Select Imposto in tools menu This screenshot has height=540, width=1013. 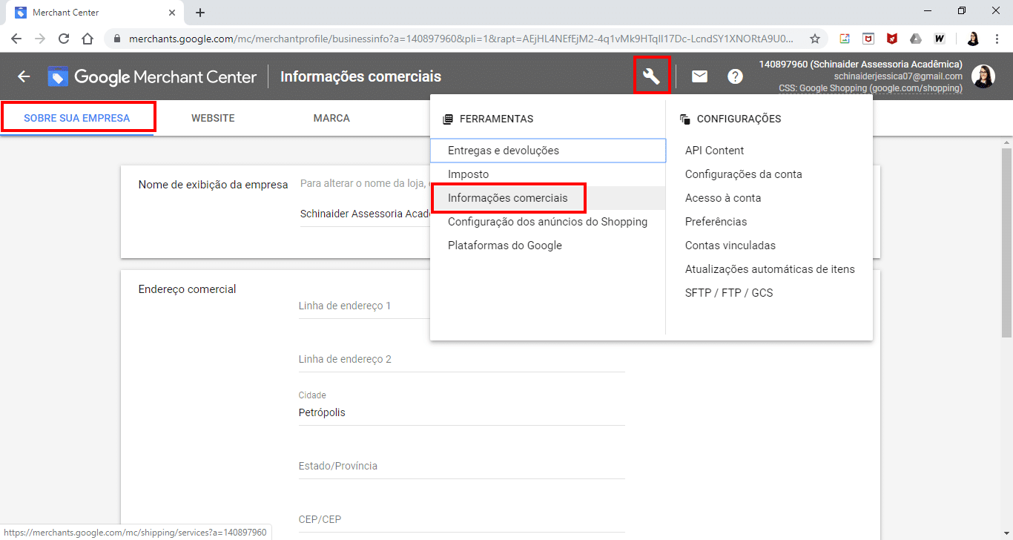click(548, 174)
